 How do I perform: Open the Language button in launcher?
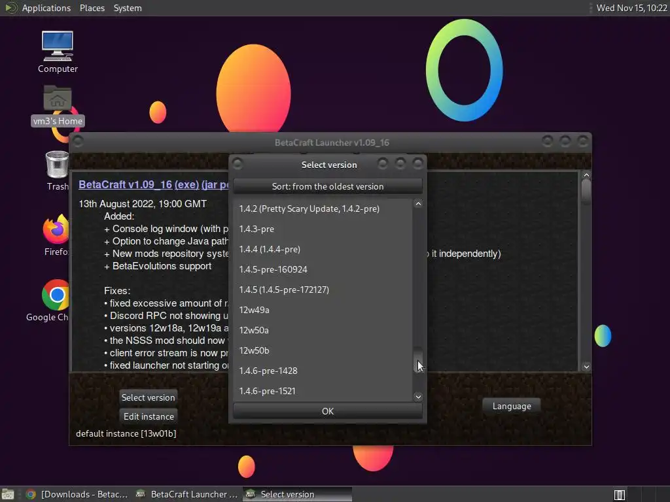[512, 406]
